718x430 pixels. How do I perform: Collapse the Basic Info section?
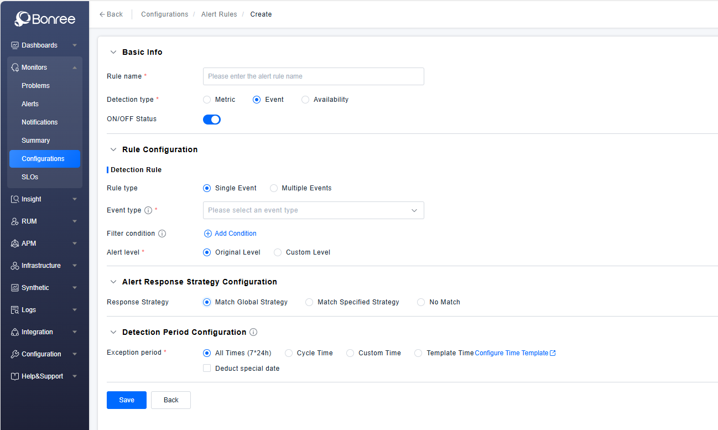point(113,52)
